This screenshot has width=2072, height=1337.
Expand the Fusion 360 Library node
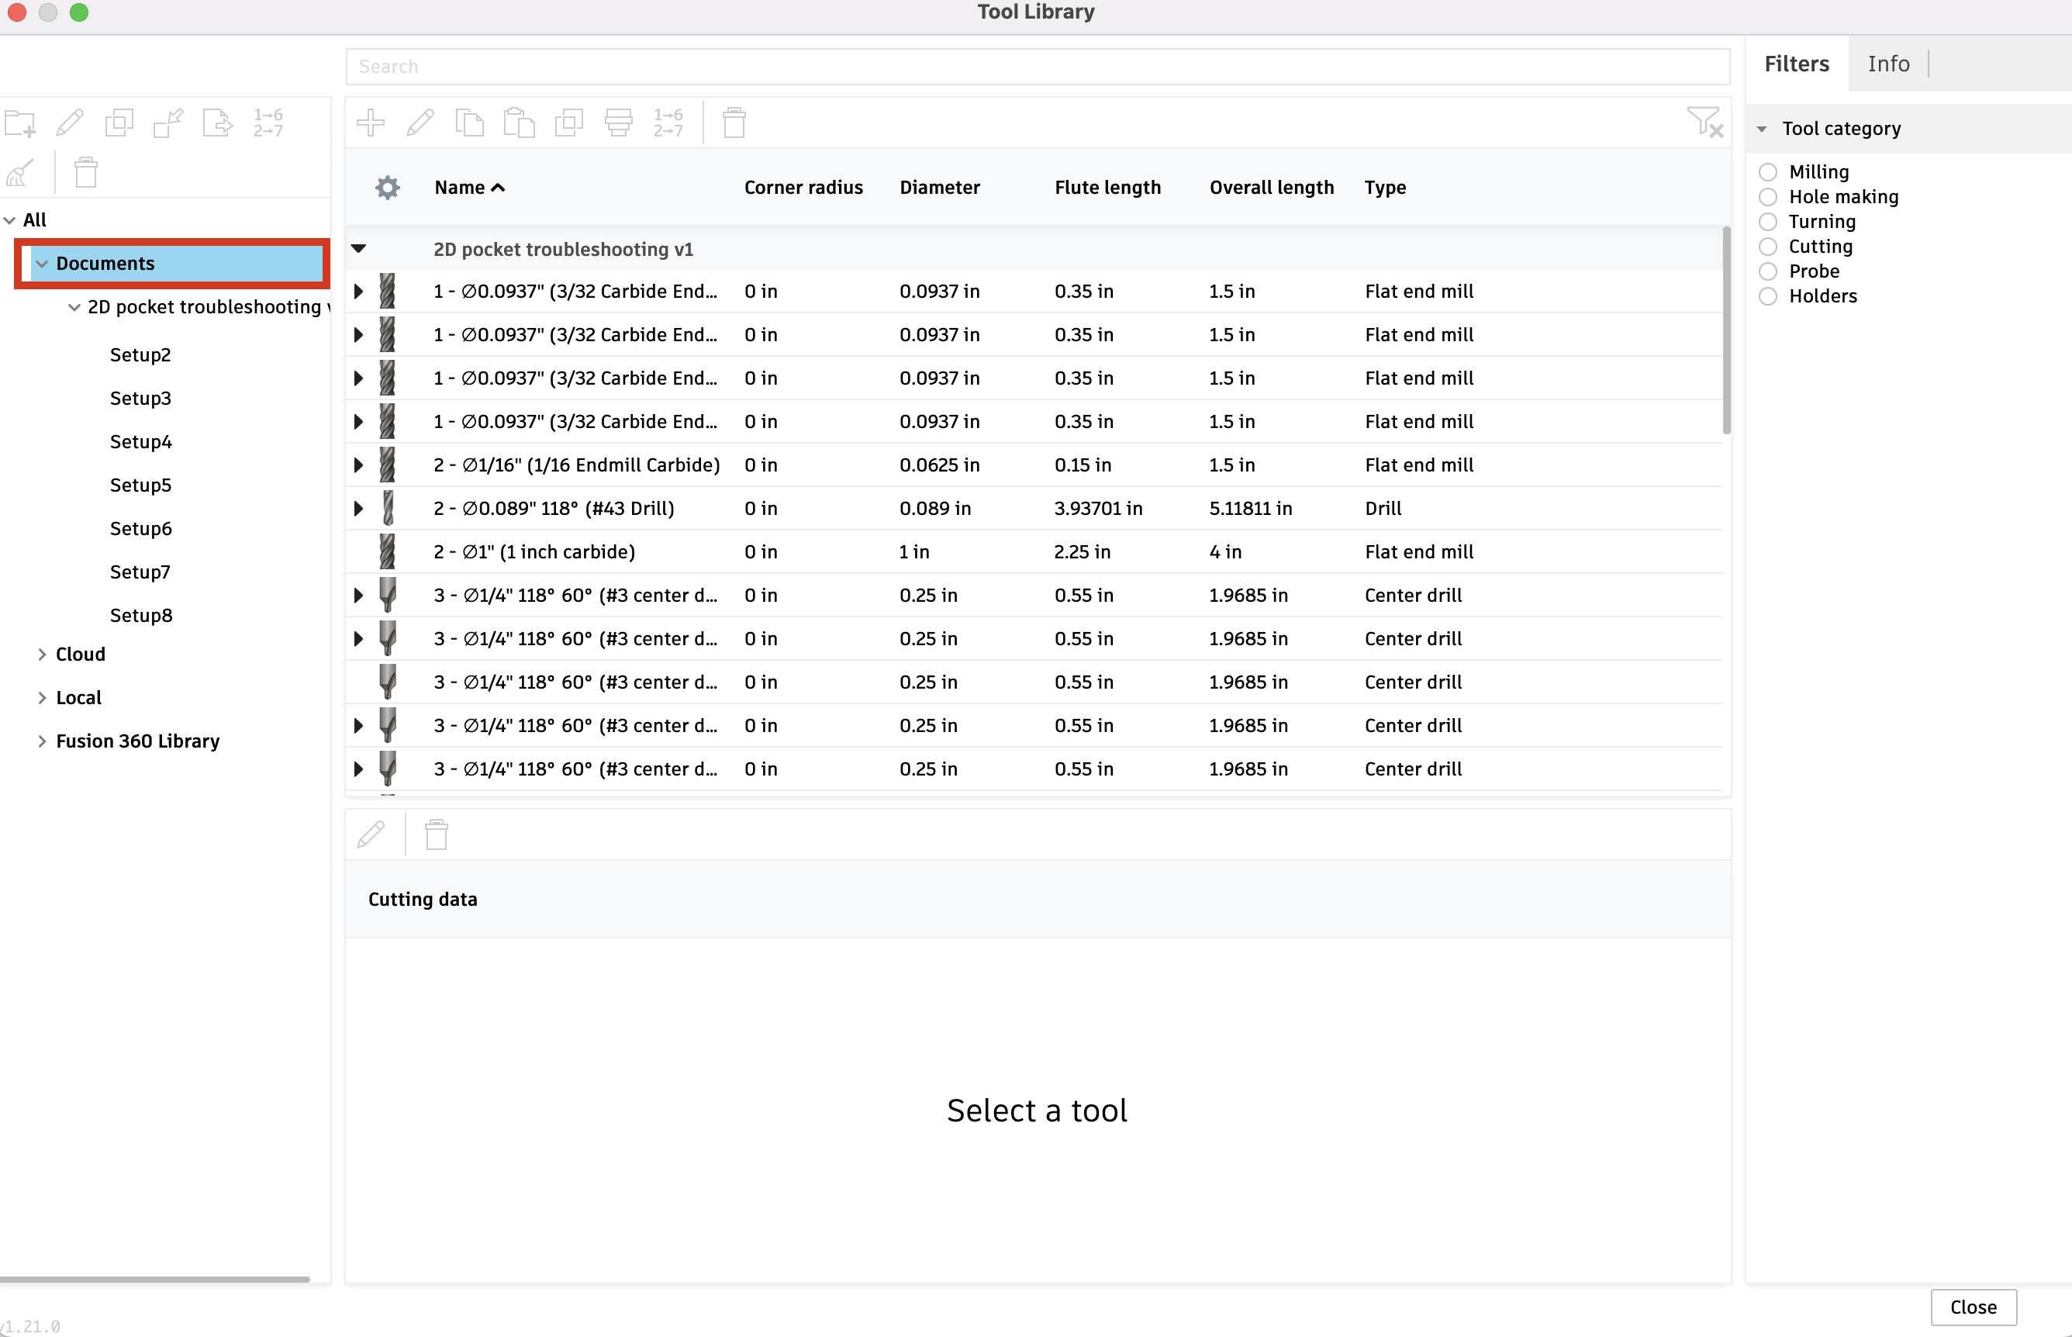coord(43,741)
